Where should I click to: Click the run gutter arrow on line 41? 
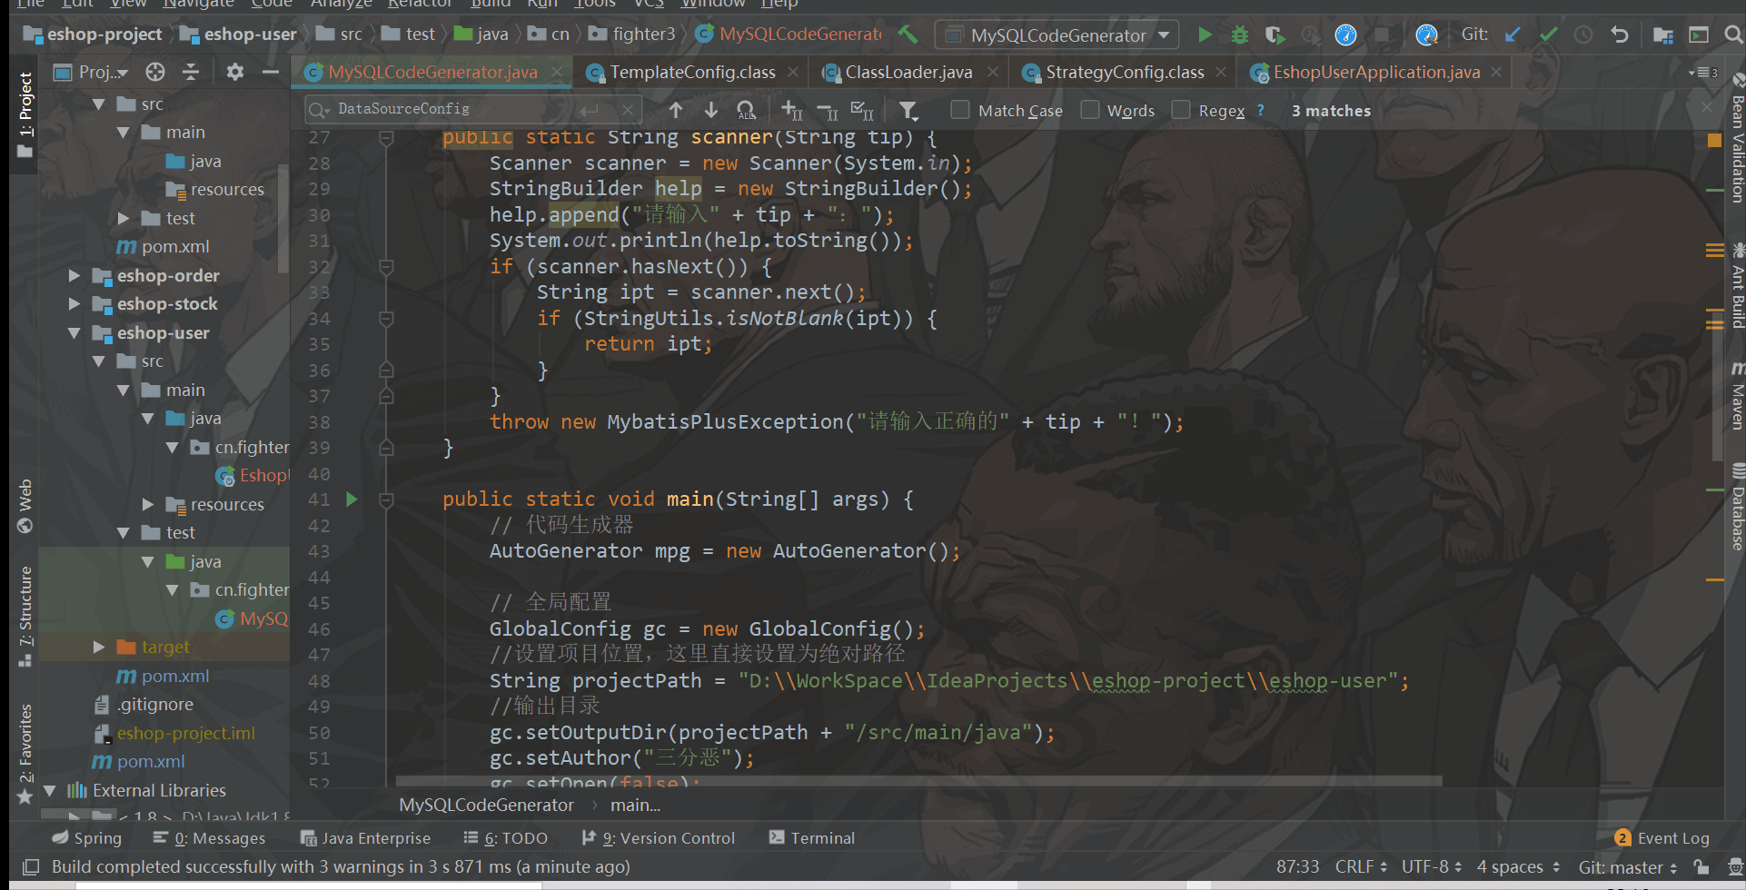pos(352,499)
